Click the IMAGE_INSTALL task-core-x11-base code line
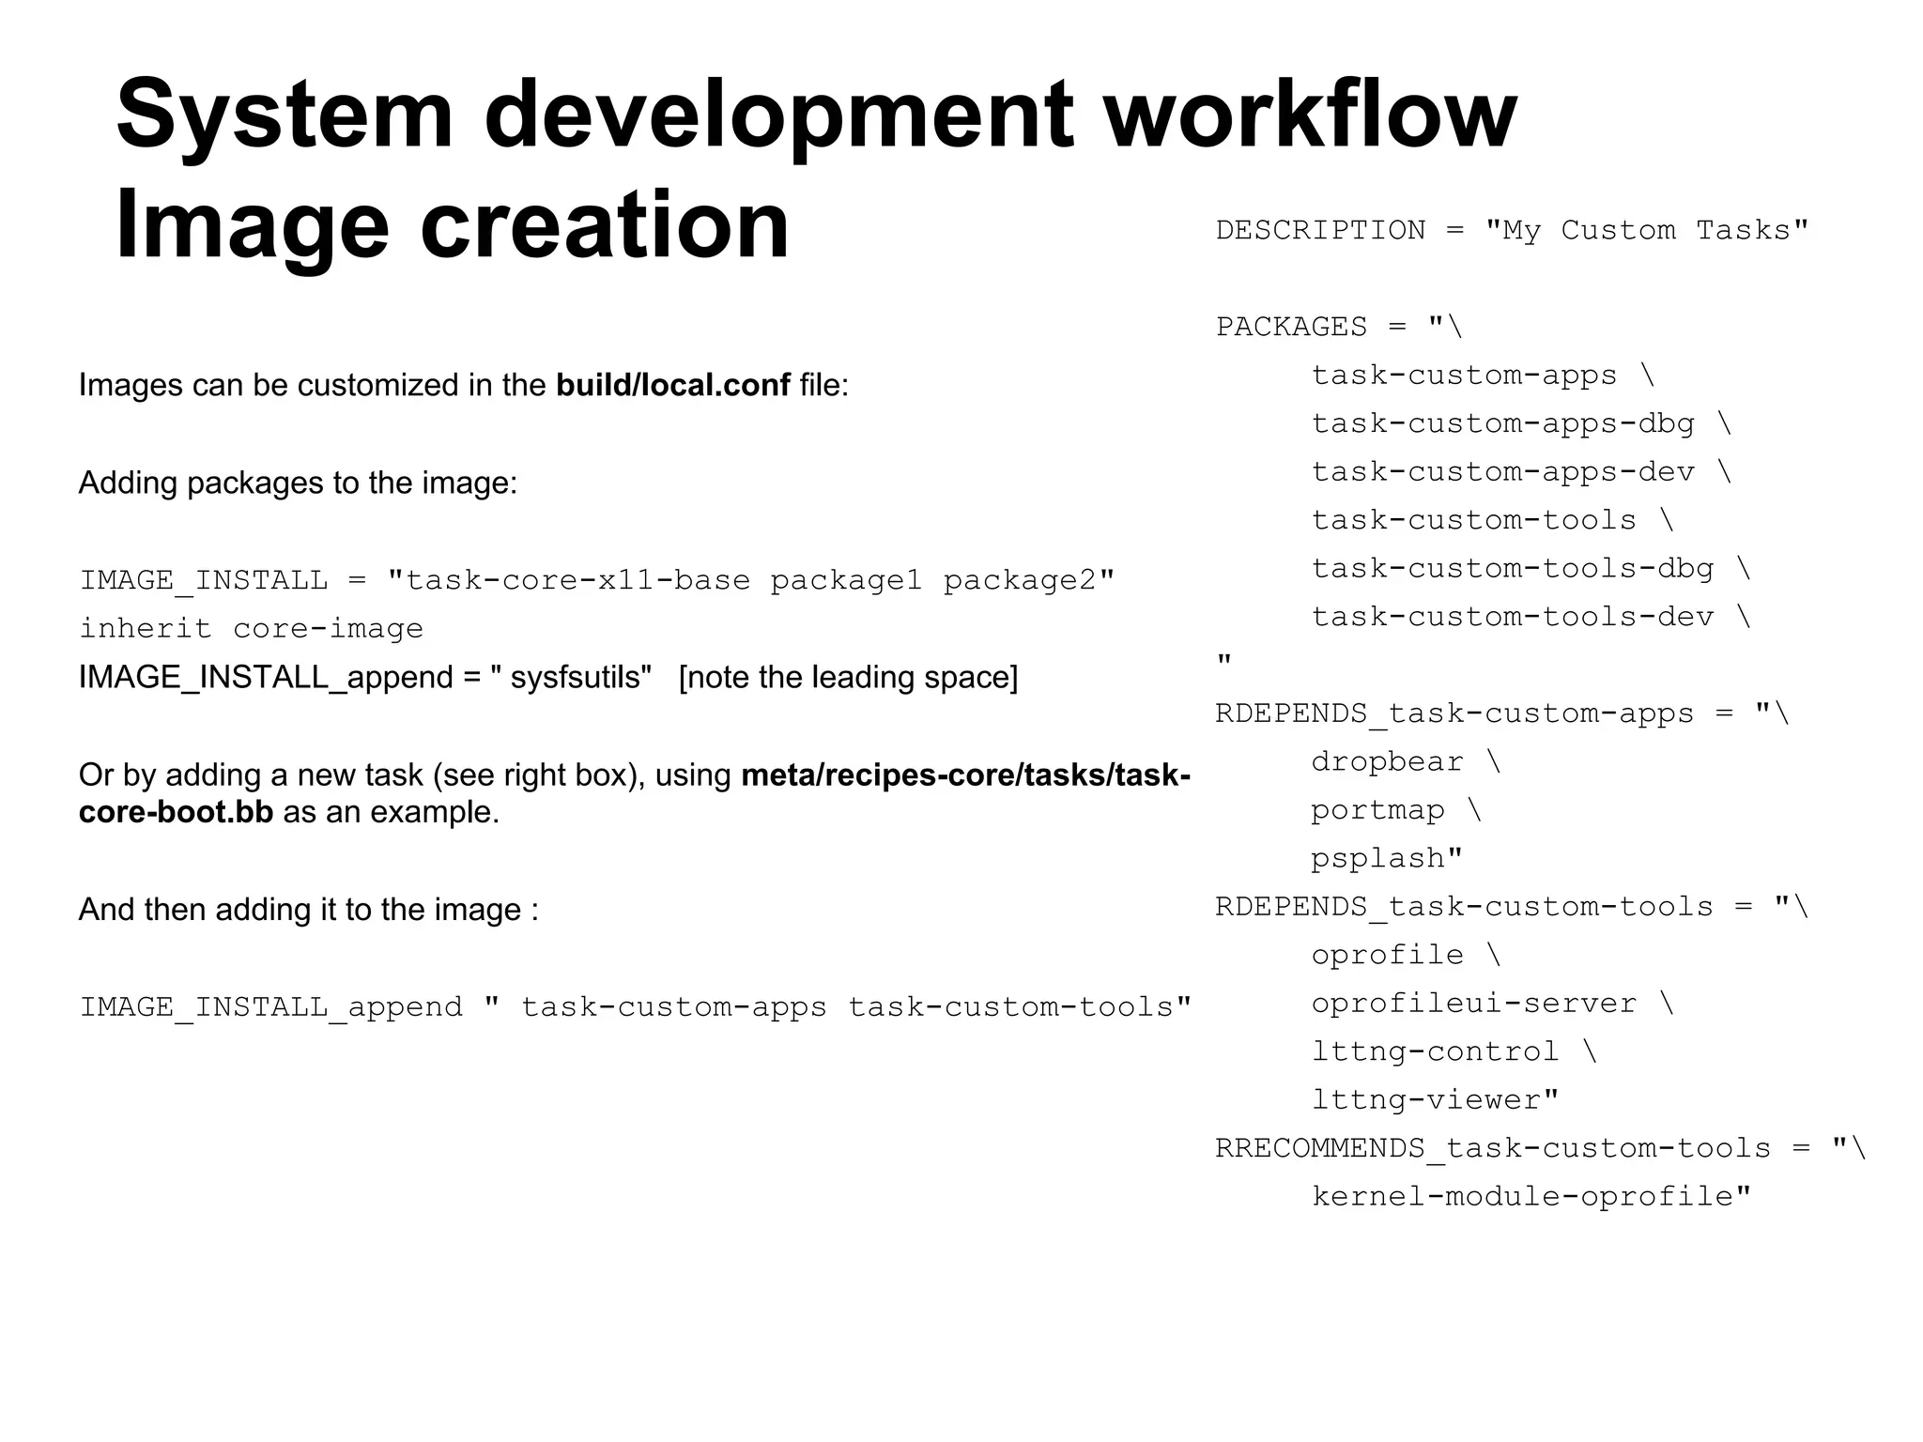Screen dimensions: 1923x1442 click(x=597, y=580)
